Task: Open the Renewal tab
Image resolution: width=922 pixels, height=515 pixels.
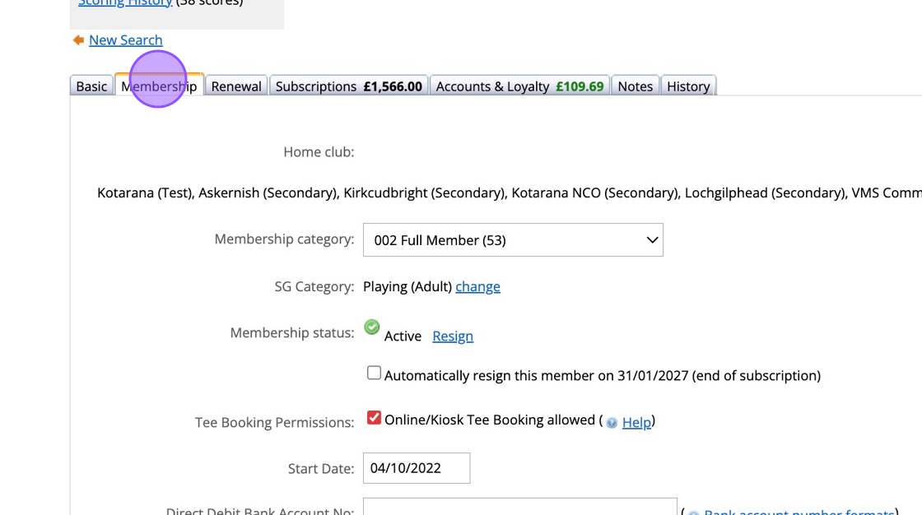Action: [236, 86]
